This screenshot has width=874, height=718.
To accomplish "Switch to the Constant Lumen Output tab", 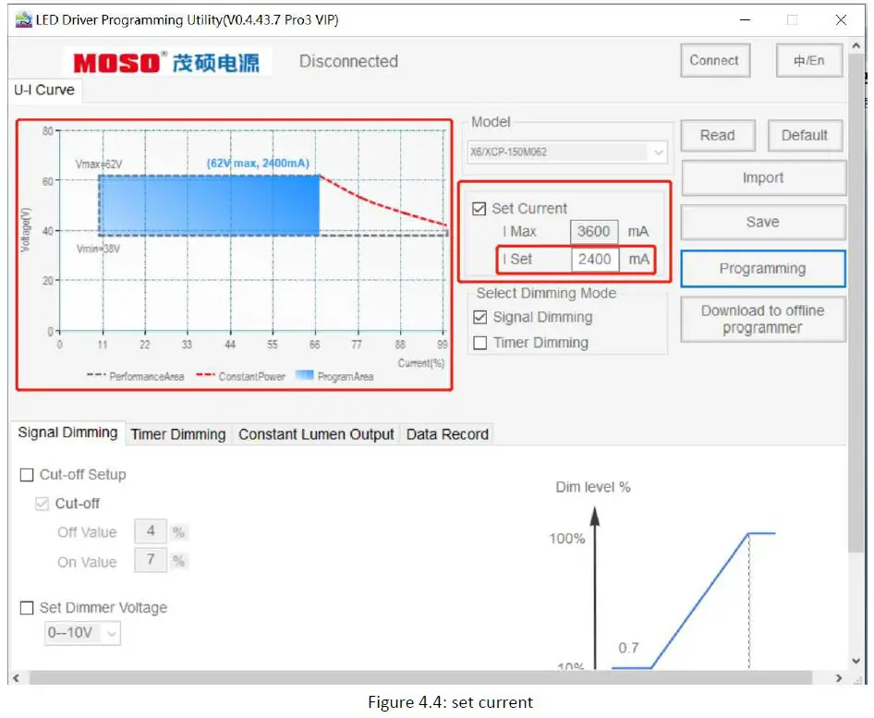I will (x=315, y=433).
